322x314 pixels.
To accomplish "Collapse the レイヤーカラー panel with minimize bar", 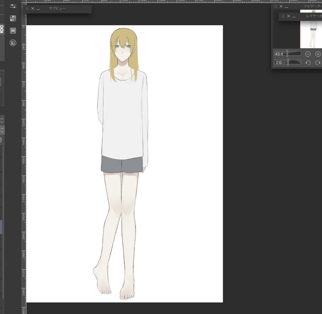I will (x=294, y=16).
